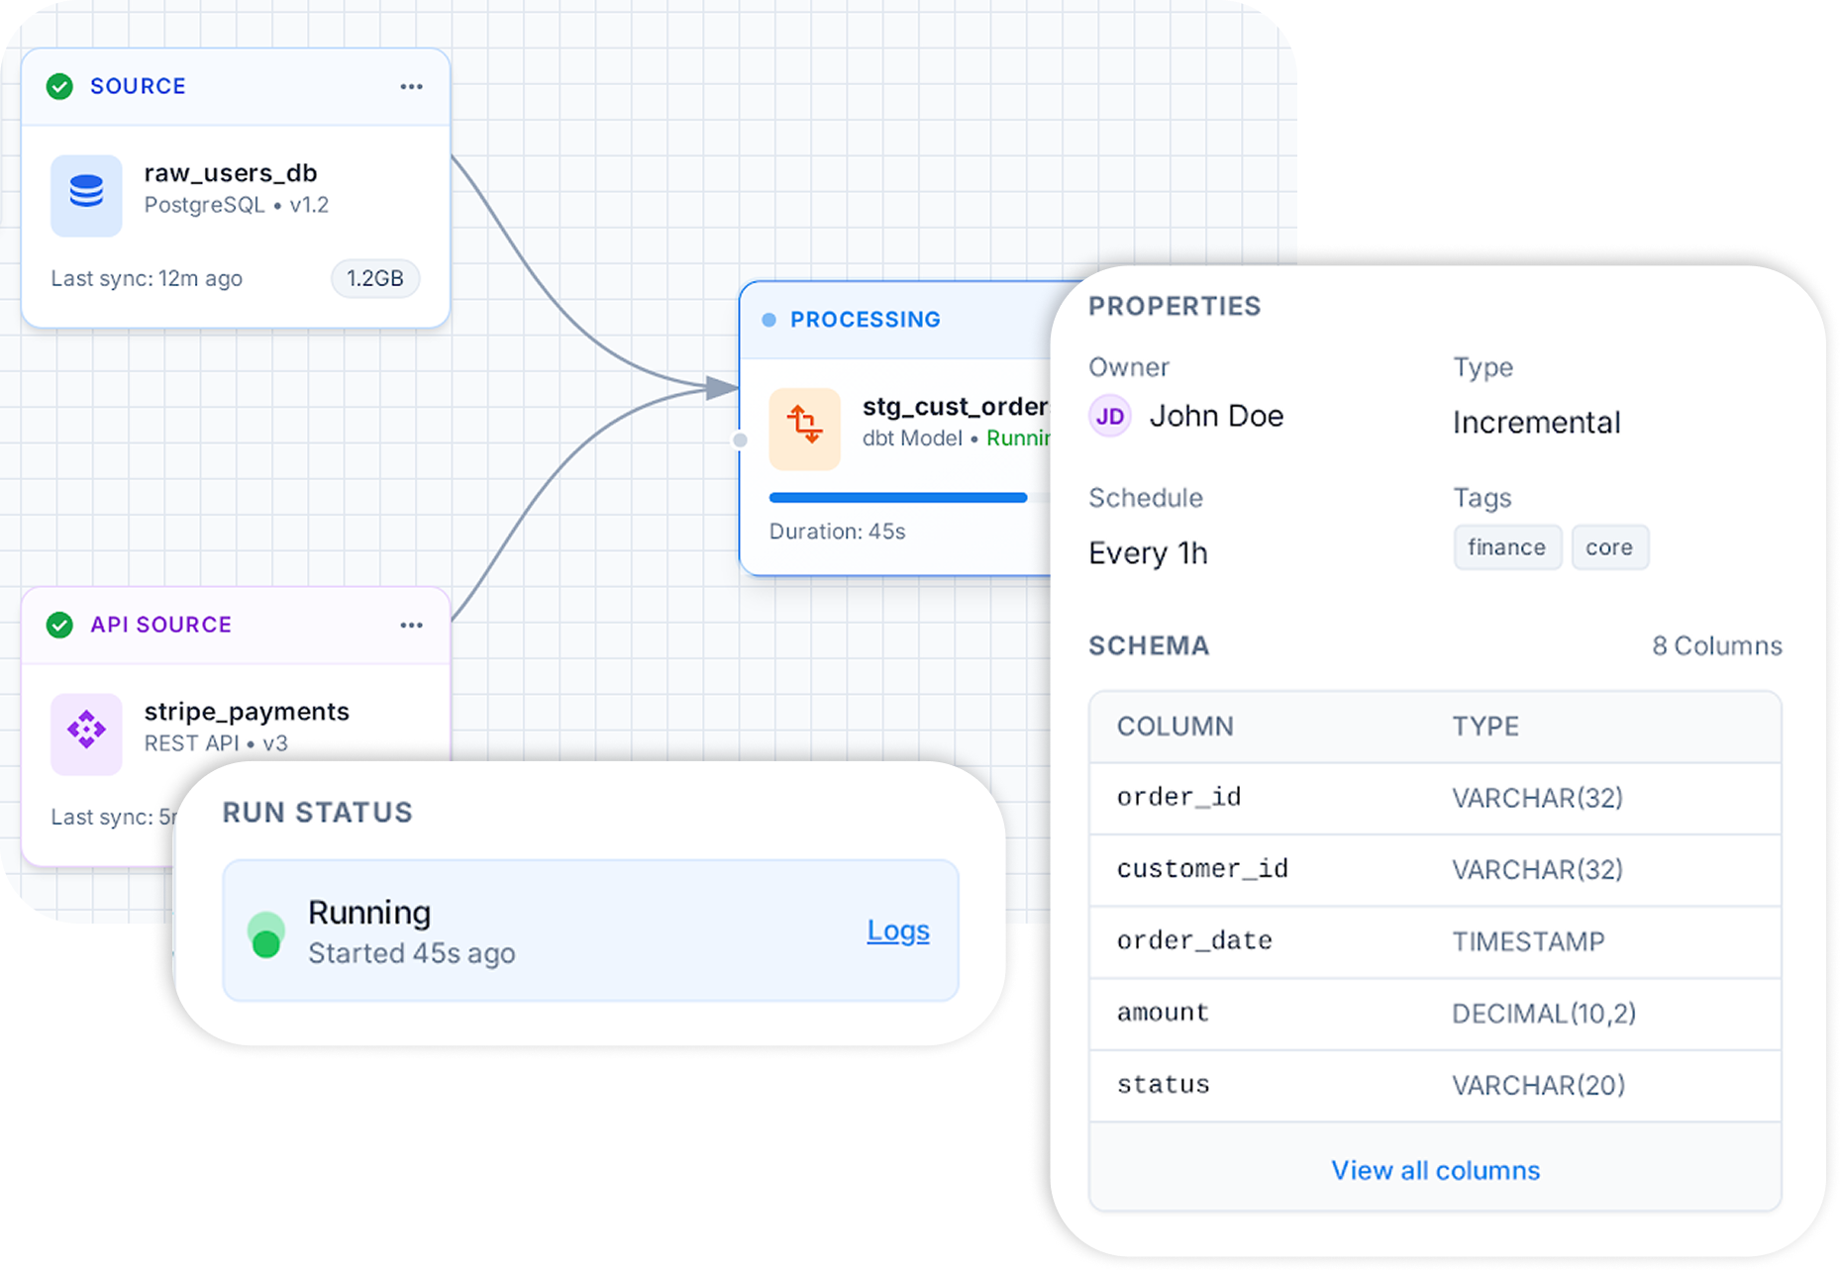Click the blue PROCESSING status dot
Viewport: 1842px width, 1273px height.
tap(768, 320)
